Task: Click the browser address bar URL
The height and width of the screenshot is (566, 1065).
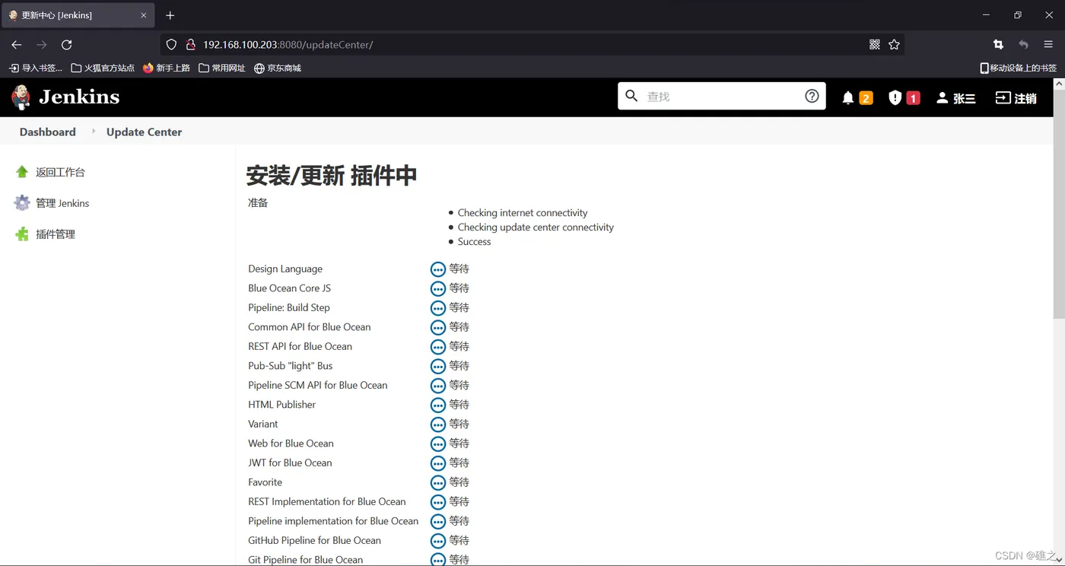Action: point(288,45)
